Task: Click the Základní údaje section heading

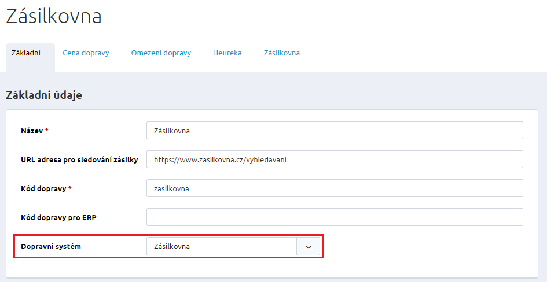Action: (x=44, y=95)
